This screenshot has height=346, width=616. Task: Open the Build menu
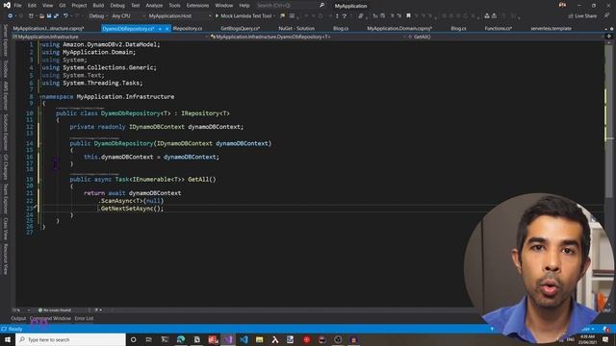(98, 6)
